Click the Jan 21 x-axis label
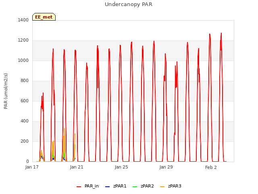The height and width of the screenshot is (194, 258). 77,167
